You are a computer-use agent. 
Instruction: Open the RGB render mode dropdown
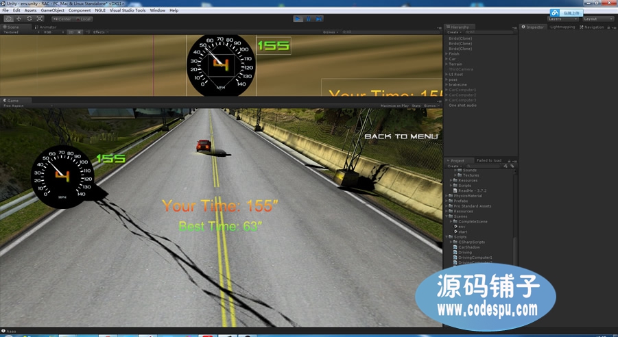pyautogui.click(x=54, y=32)
